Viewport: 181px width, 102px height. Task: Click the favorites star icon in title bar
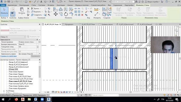(143, 2)
